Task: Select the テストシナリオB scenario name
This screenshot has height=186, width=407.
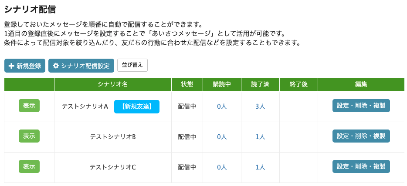Action: (x=113, y=137)
